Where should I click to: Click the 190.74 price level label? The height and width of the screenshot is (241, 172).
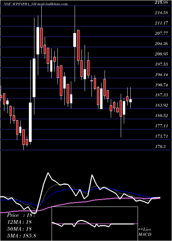pos(161,85)
